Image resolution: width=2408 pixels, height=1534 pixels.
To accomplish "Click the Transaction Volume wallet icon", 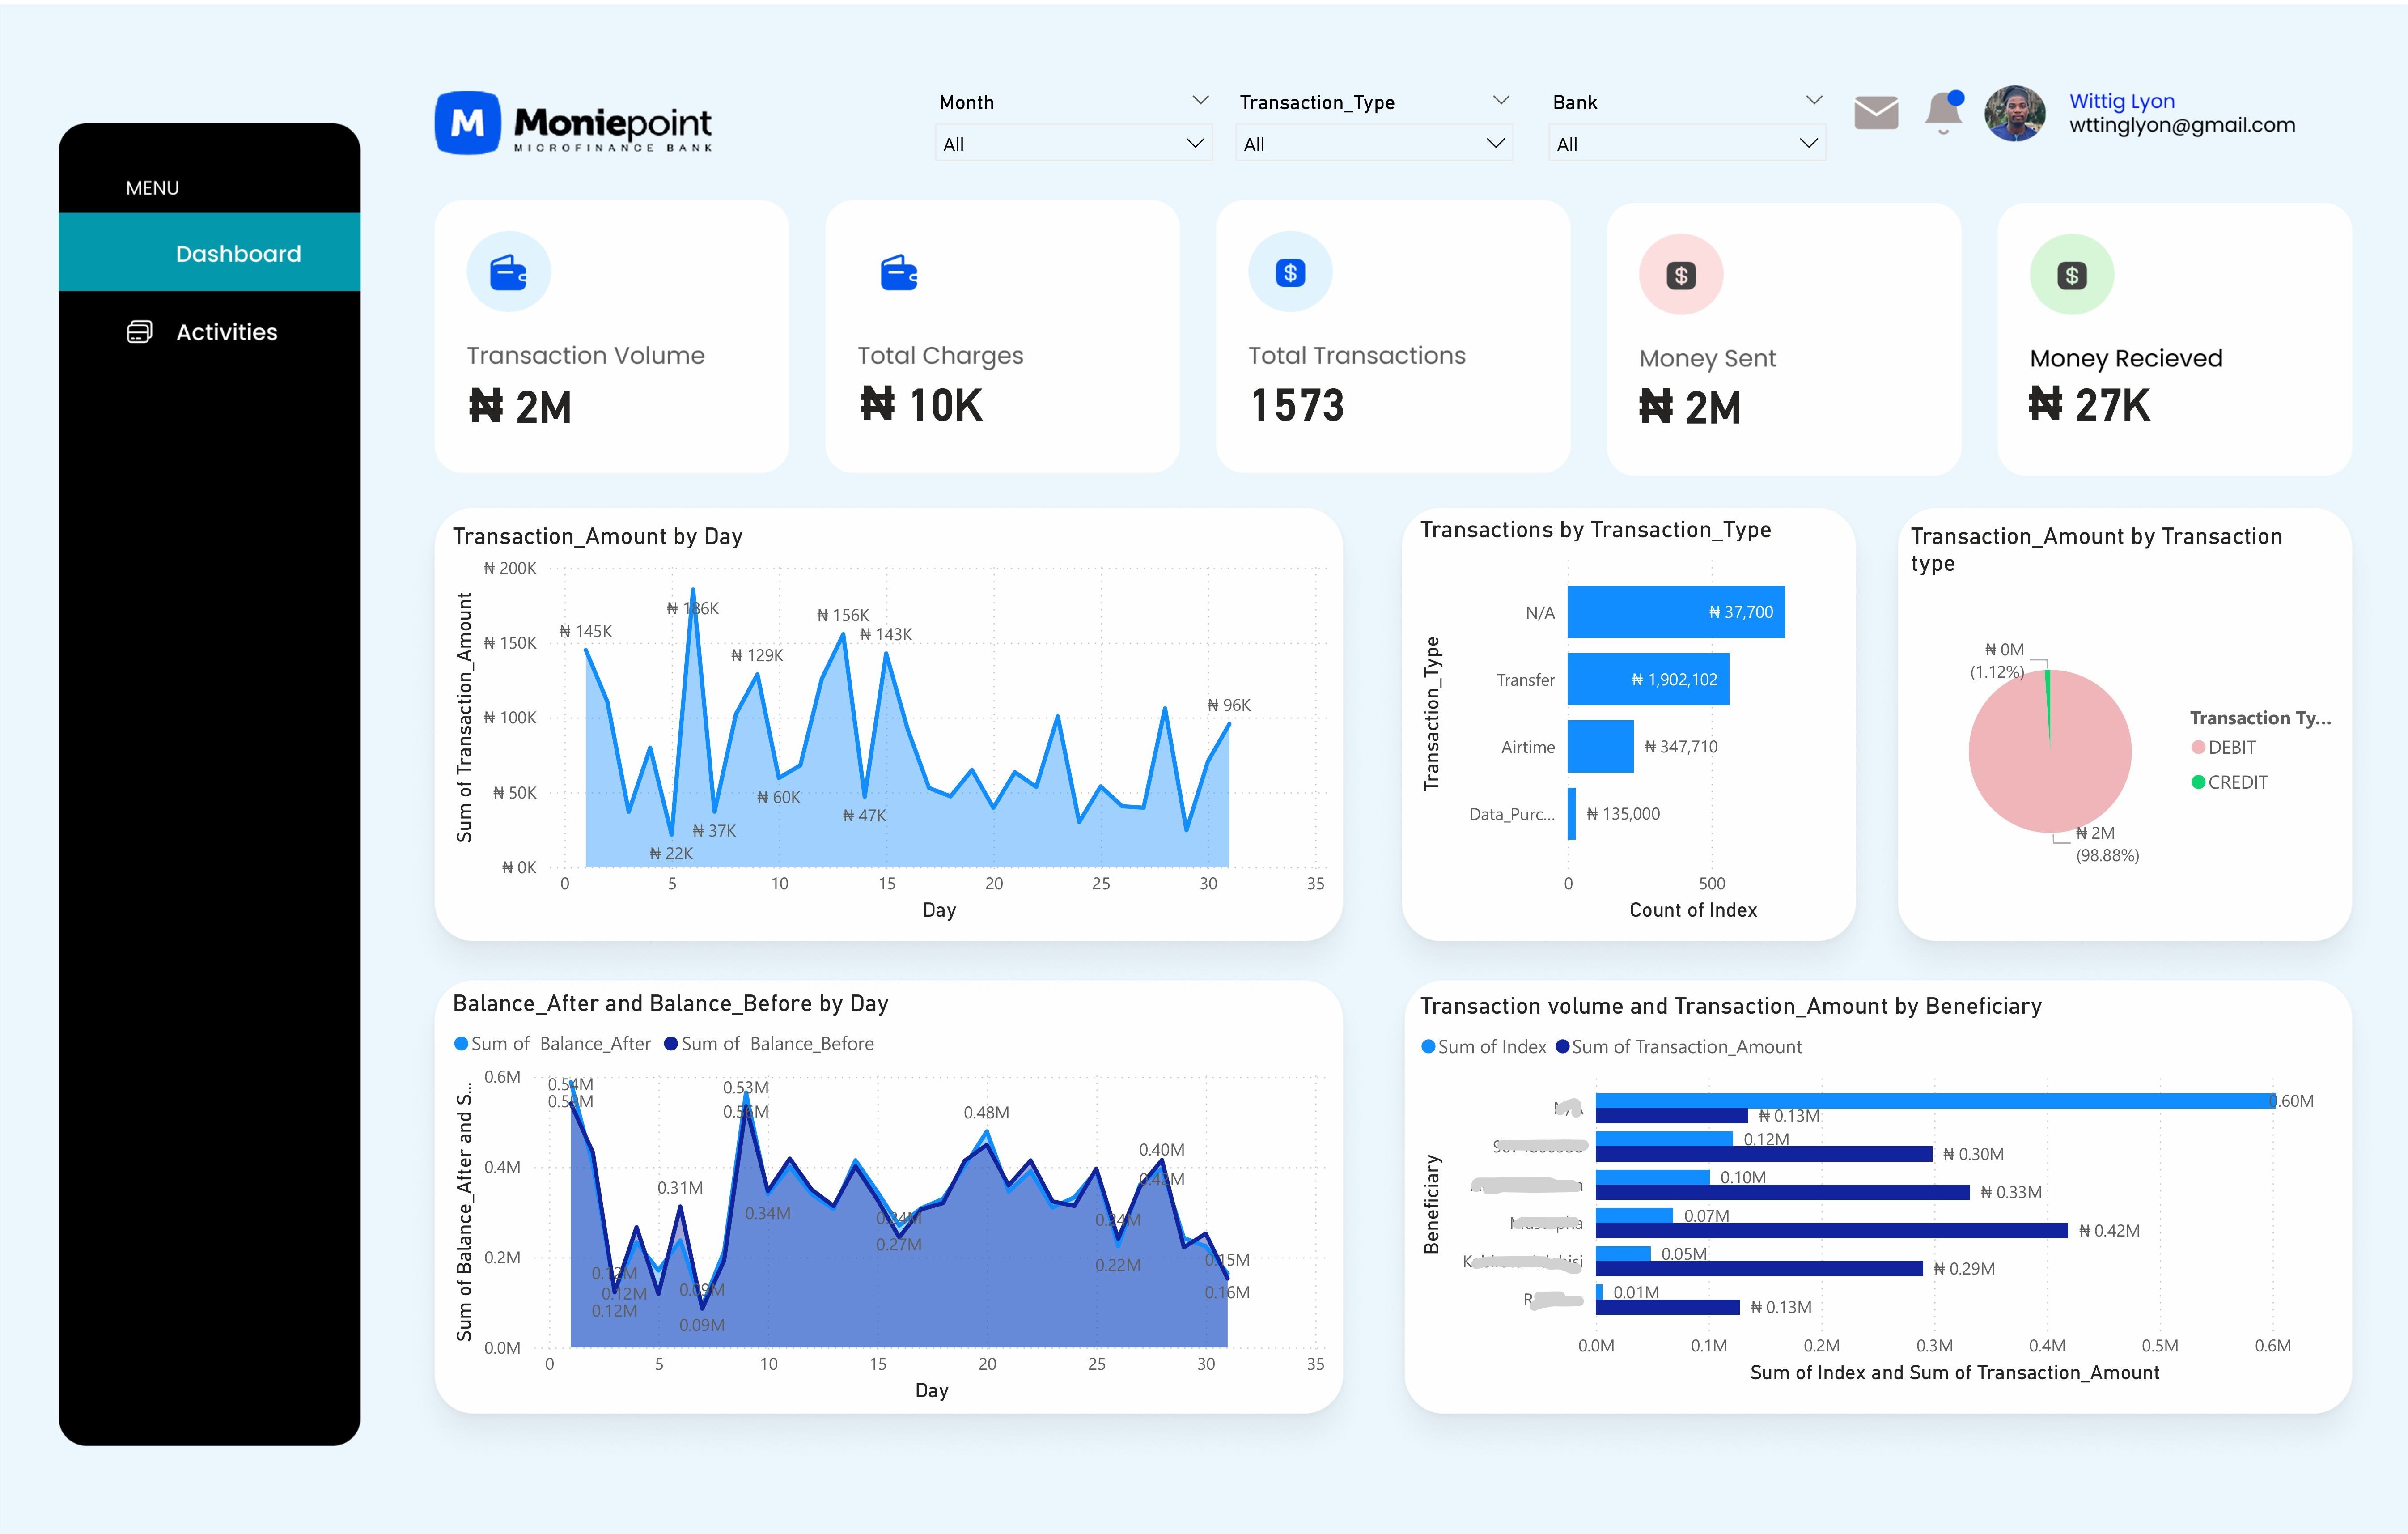I will pos(508,272).
